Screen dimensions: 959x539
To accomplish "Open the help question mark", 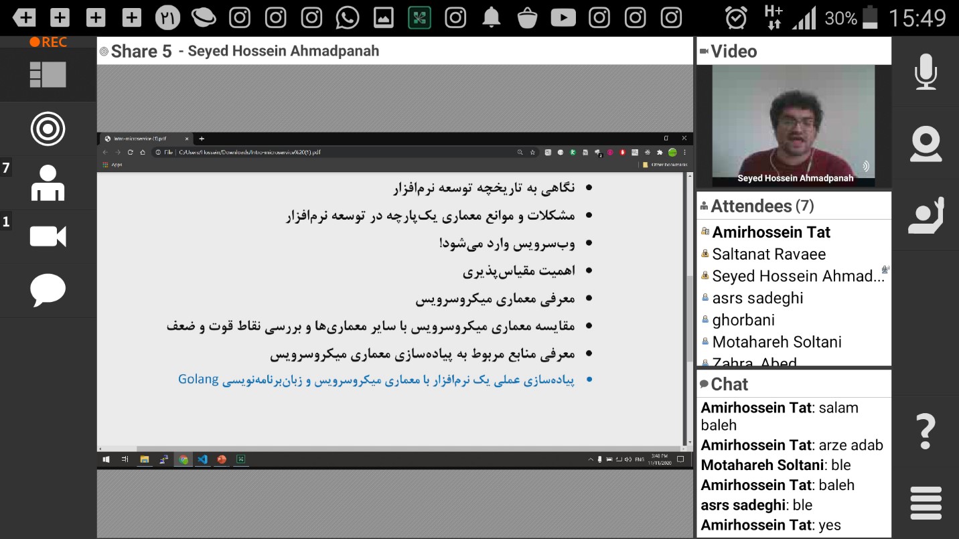I will pyautogui.click(x=925, y=431).
